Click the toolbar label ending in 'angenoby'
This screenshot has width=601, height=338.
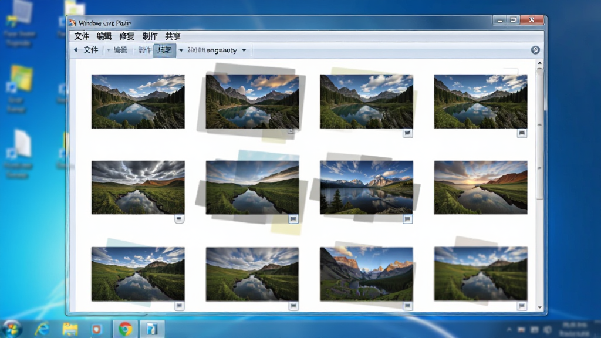point(212,50)
